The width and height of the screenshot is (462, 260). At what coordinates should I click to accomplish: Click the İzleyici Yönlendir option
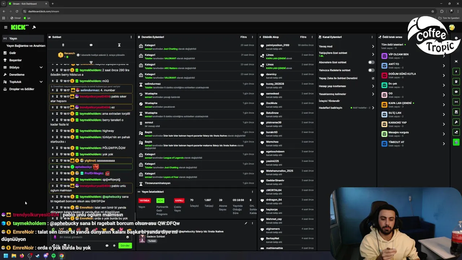(x=329, y=101)
